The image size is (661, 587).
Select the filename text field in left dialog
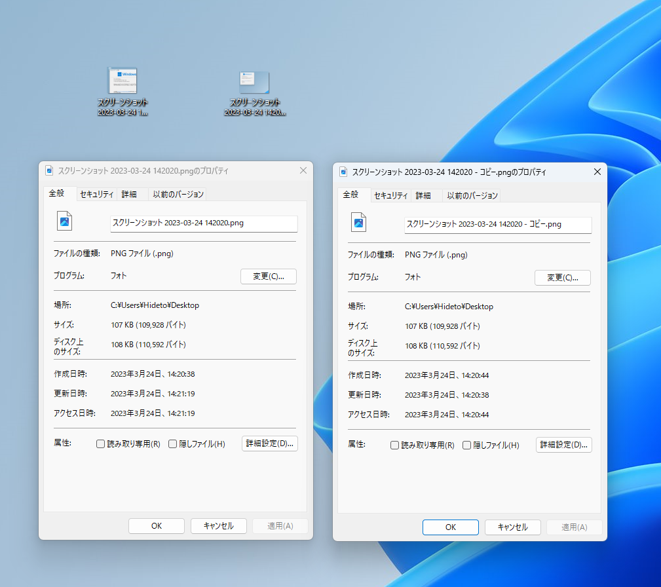pyautogui.click(x=203, y=223)
